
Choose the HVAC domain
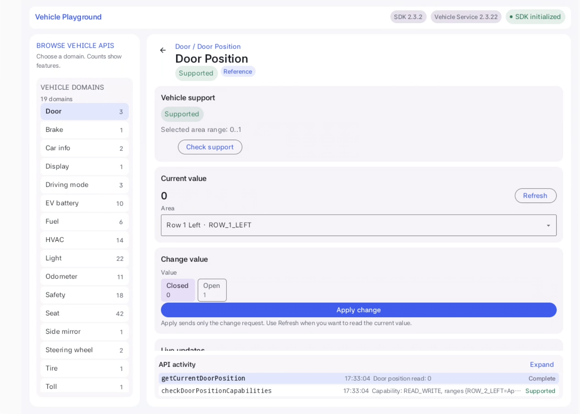click(x=85, y=240)
